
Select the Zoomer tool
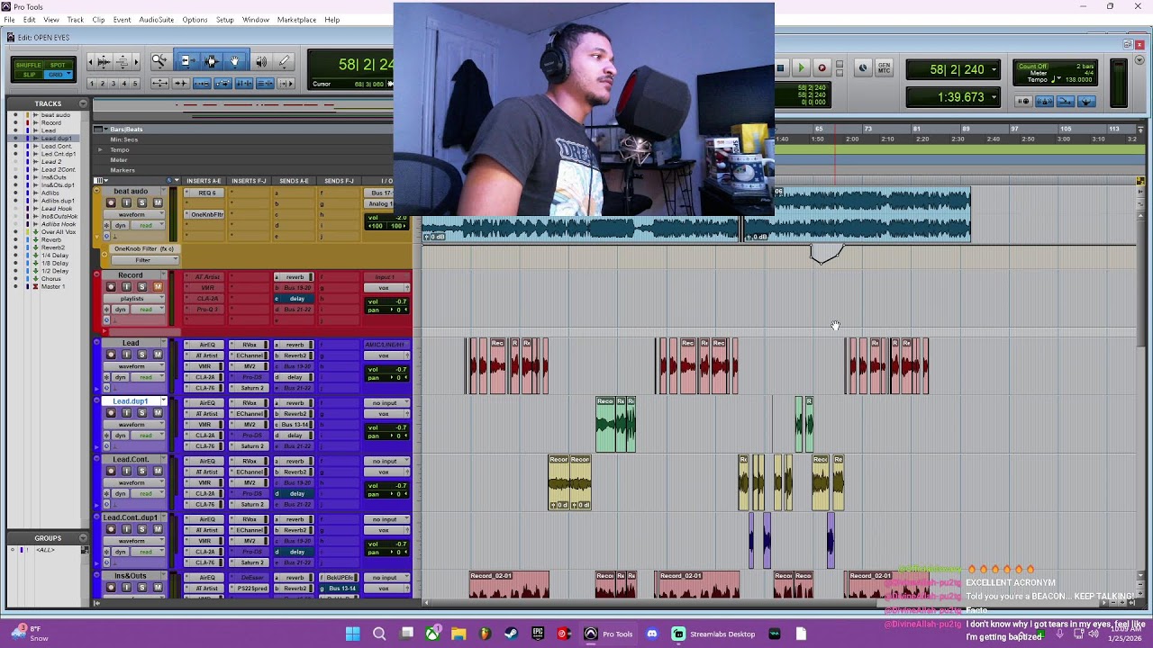tap(159, 61)
